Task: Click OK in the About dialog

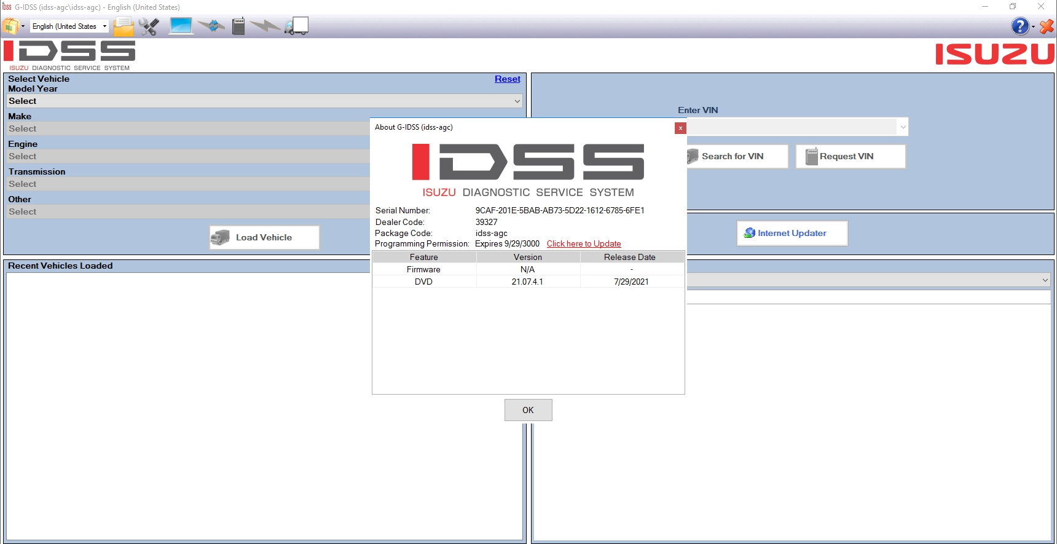Action: tap(528, 410)
